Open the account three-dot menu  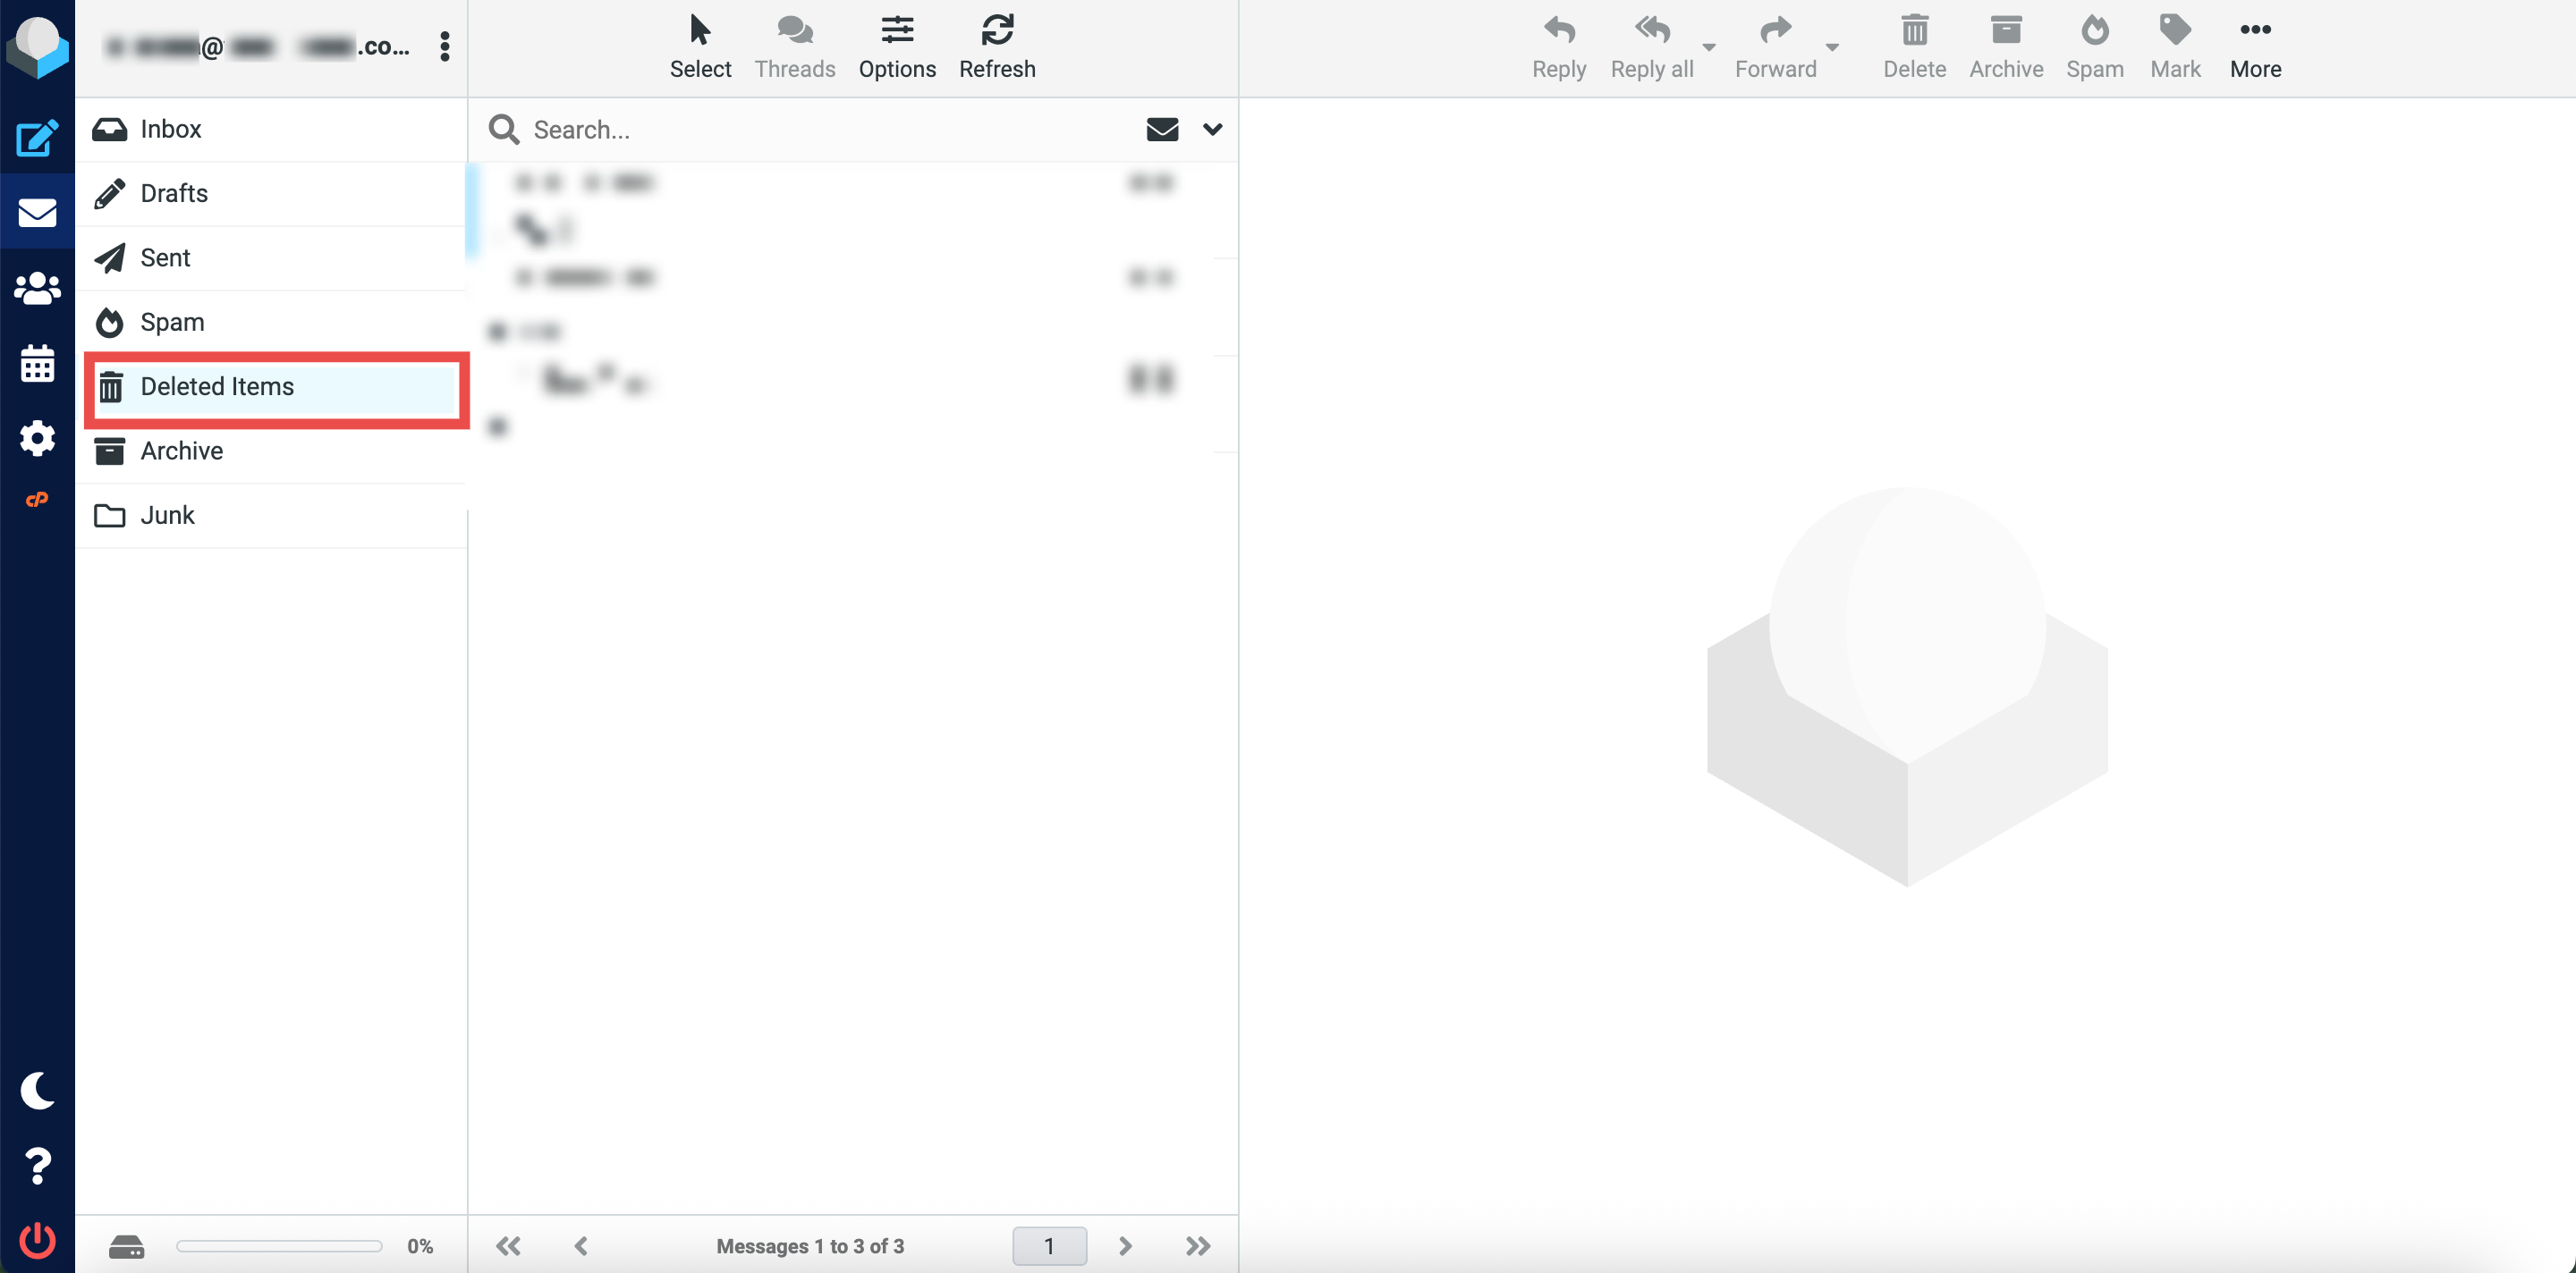point(444,46)
